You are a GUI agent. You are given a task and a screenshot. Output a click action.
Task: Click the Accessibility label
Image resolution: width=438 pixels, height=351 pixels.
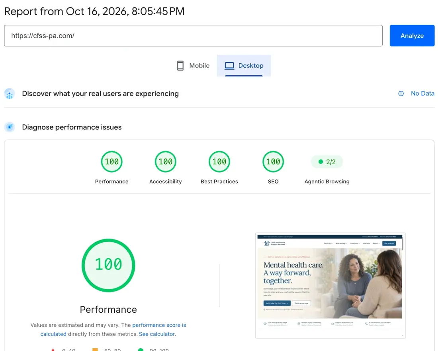166,181
